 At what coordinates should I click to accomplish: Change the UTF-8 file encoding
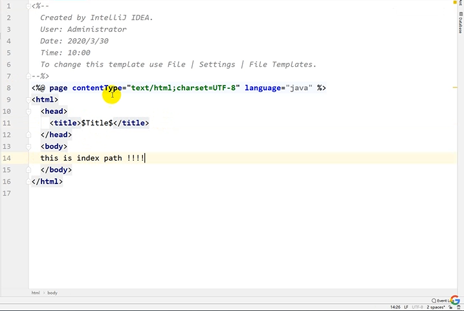pyautogui.click(x=417, y=307)
